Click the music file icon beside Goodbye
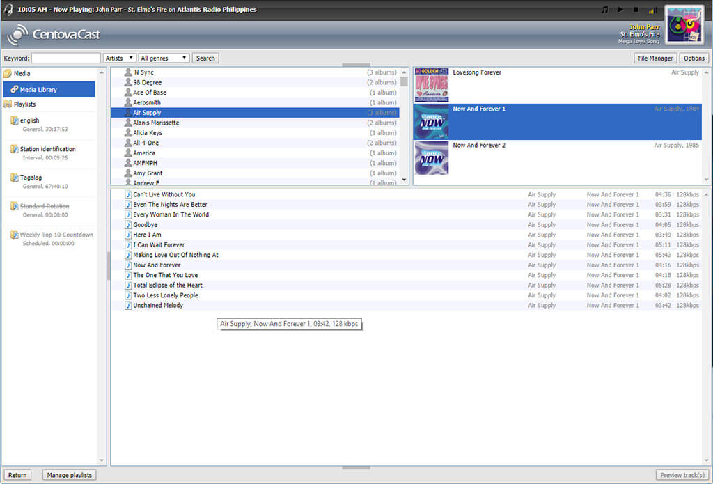713x484 pixels. pyautogui.click(x=128, y=225)
